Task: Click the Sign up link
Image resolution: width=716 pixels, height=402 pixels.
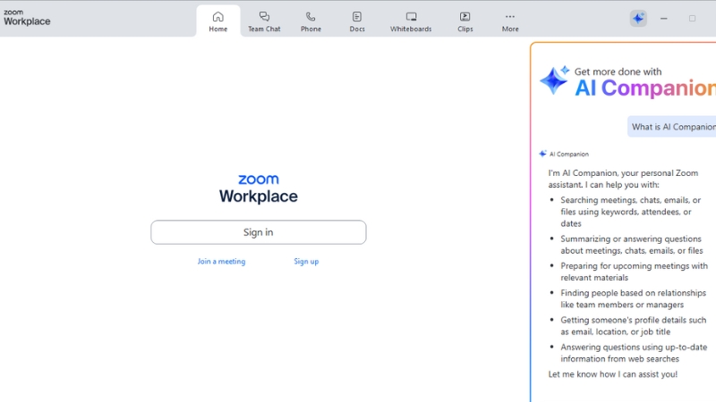Action: click(x=306, y=261)
